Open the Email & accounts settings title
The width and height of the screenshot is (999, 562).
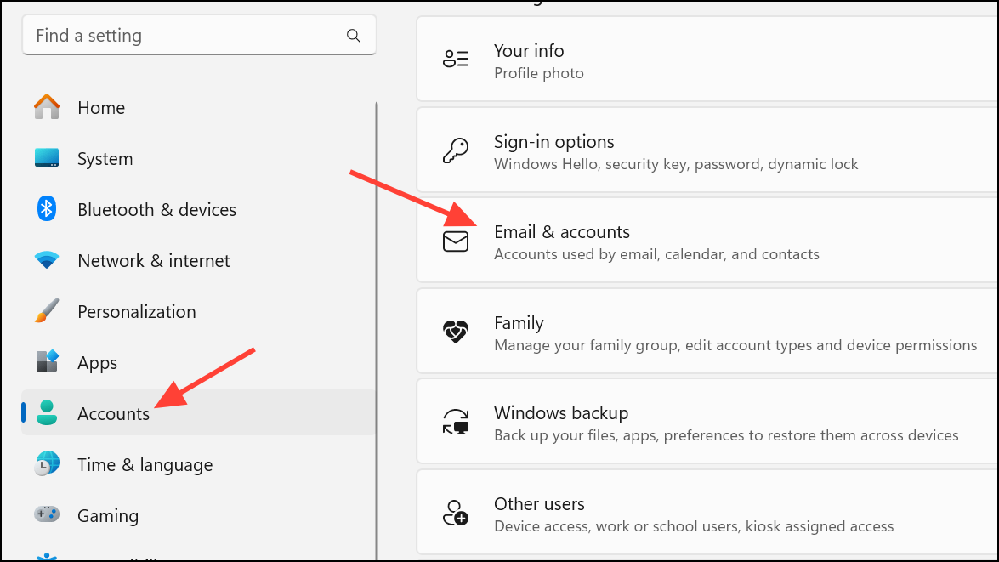tap(561, 232)
